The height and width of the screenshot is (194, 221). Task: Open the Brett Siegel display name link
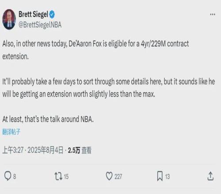coord(33,15)
